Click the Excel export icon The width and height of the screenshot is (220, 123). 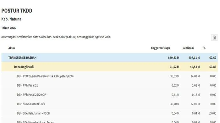(x=214, y=38)
